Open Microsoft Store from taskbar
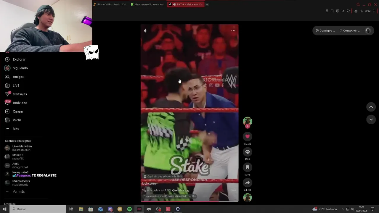 pyautogui.click(x=91, y=209)
